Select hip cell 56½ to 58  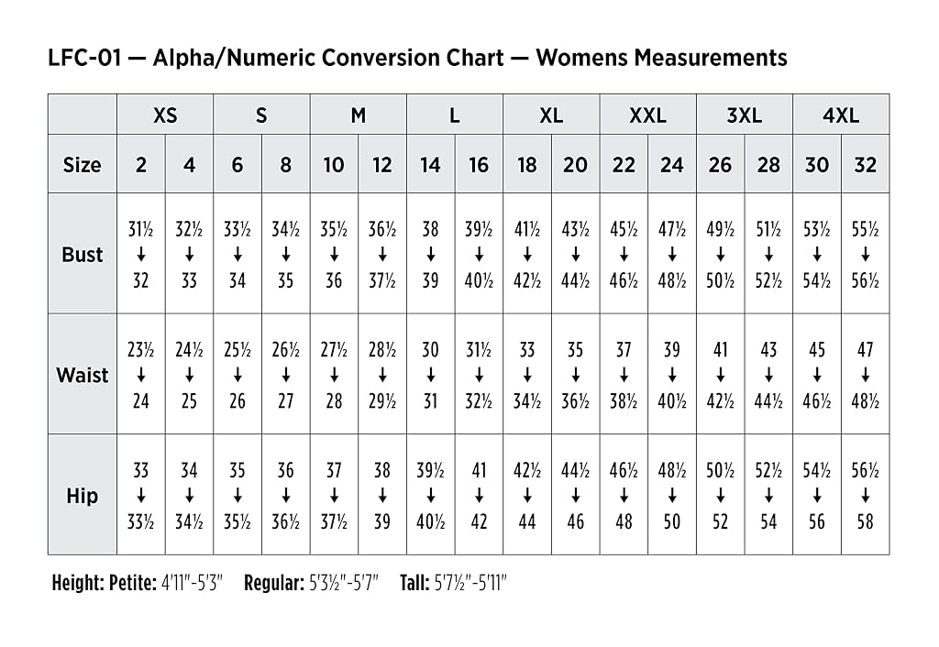click(x=866, y=495)
